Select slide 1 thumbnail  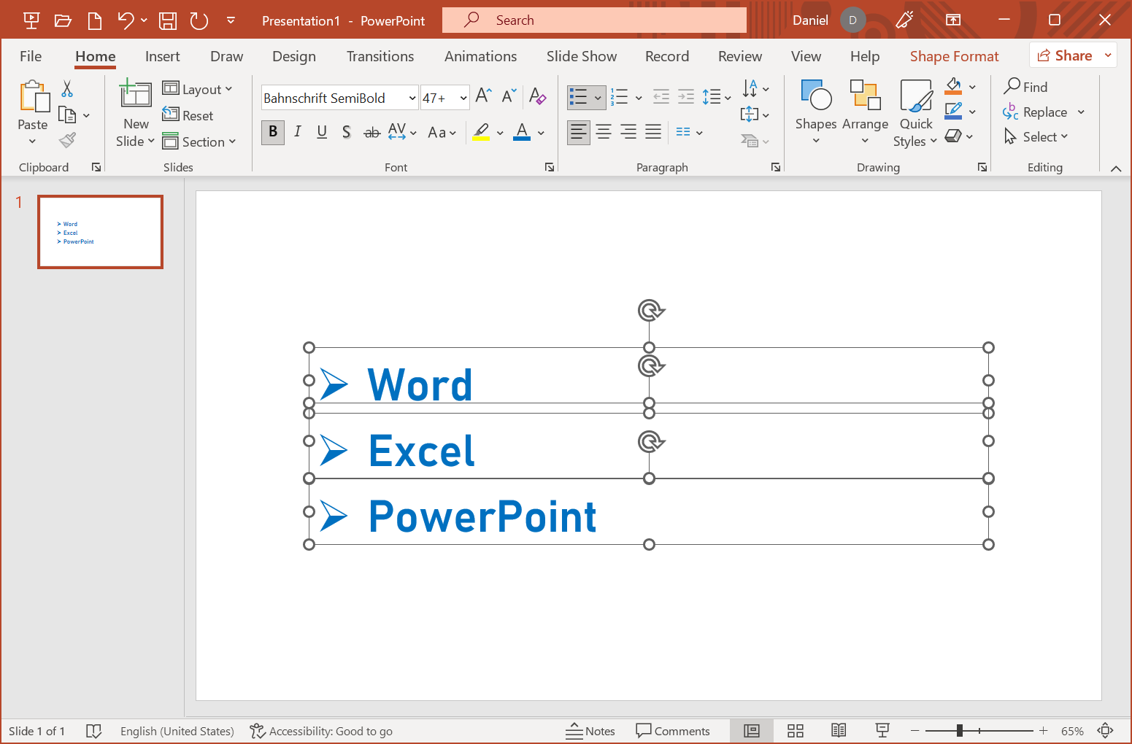tap(100, 232)
